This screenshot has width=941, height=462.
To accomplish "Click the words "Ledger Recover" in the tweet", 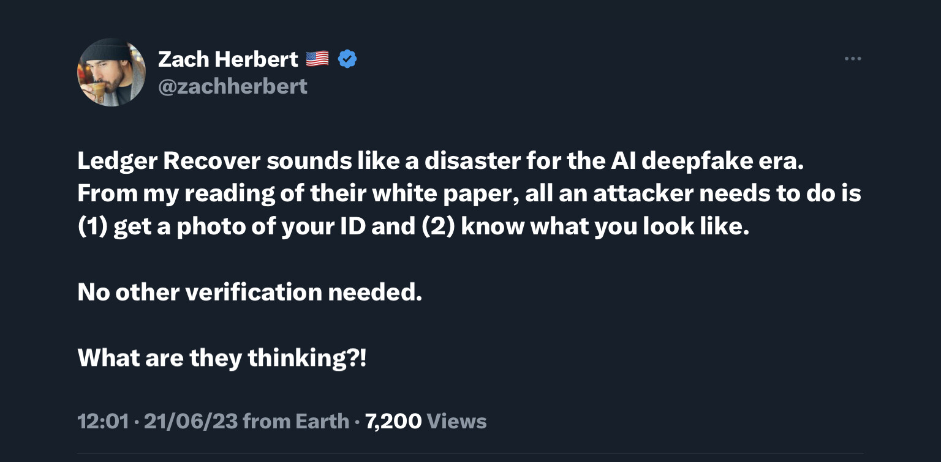I will [169, 162].
